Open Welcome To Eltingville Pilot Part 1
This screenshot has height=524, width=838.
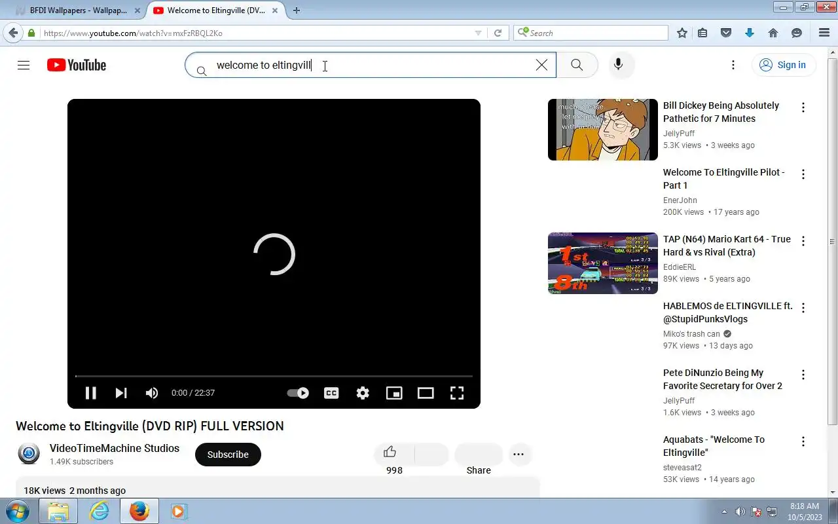723,179
